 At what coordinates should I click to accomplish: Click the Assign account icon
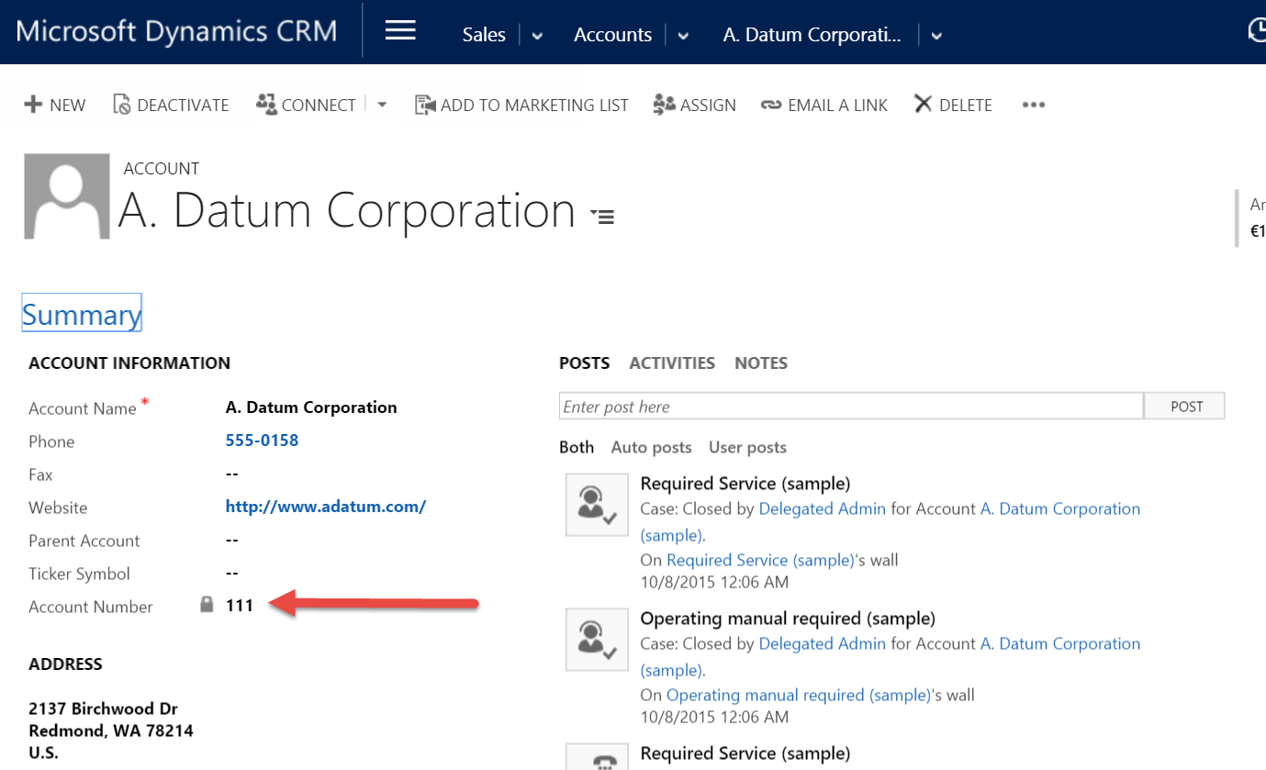[x=664, y=105]
